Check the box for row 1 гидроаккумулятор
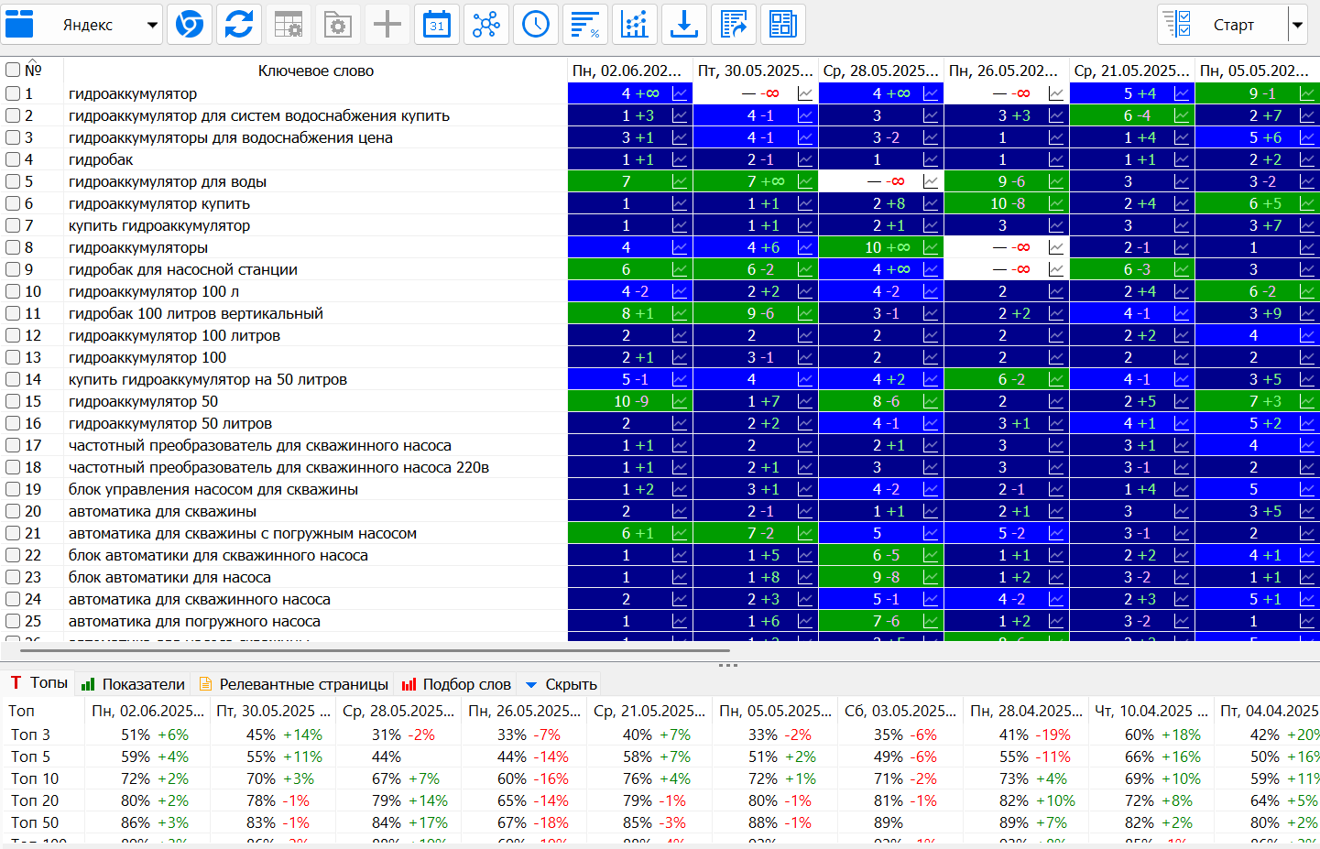1320x849 pixels. click(13, 93)
